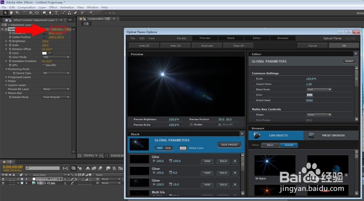The image size is (364, 201).
Task: Select the Pen tool
Action: pyautogui.click(x=50, y=13)
